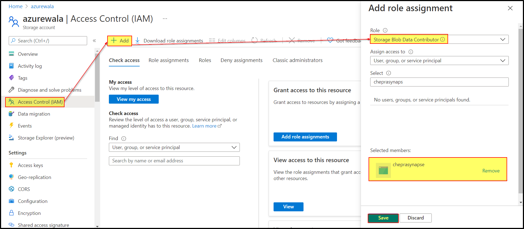Screen dimensions: 524x229
Task: Click Remove in the toolbar
Action: (302, 41)
